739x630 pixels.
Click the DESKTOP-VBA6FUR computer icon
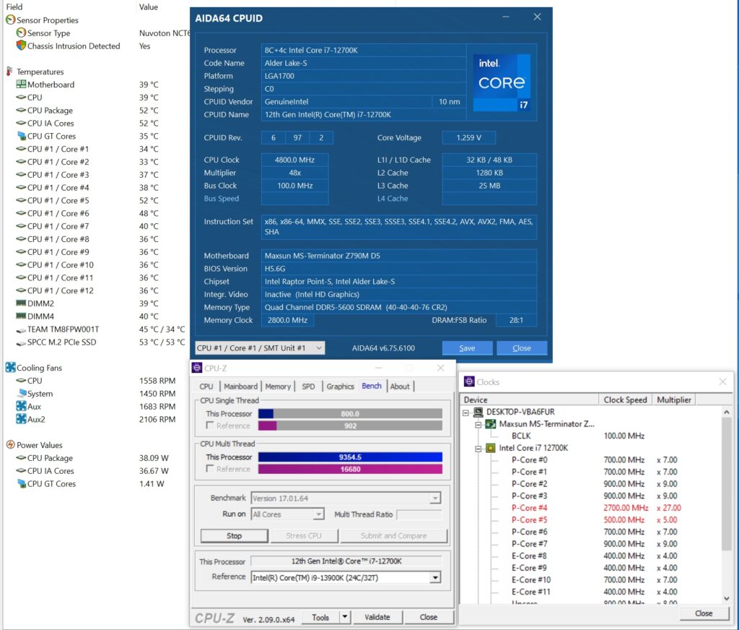click(478, 412)
